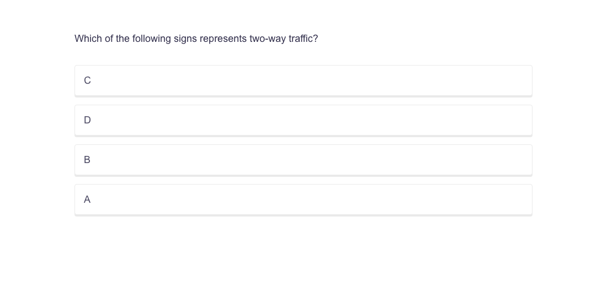
Task: Select answer option C
Action: (x=303, y=80)
